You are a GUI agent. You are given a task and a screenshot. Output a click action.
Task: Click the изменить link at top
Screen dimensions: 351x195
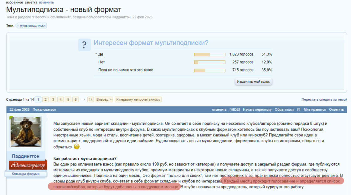[46, 3]
